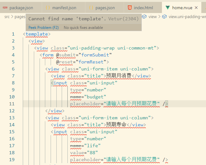Click the JSON braces icon on manifest.json tab
Viewport: 206px width, 165px height.
tap(48, 8)
